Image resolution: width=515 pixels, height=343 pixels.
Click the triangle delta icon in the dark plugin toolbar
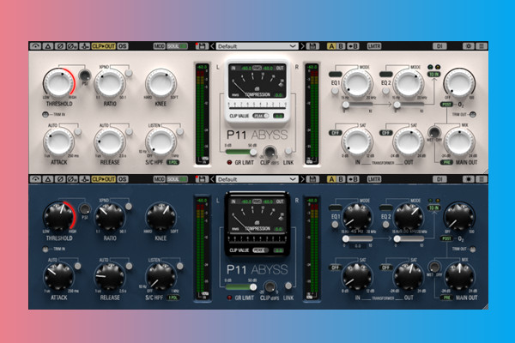[x=47, y=179]
